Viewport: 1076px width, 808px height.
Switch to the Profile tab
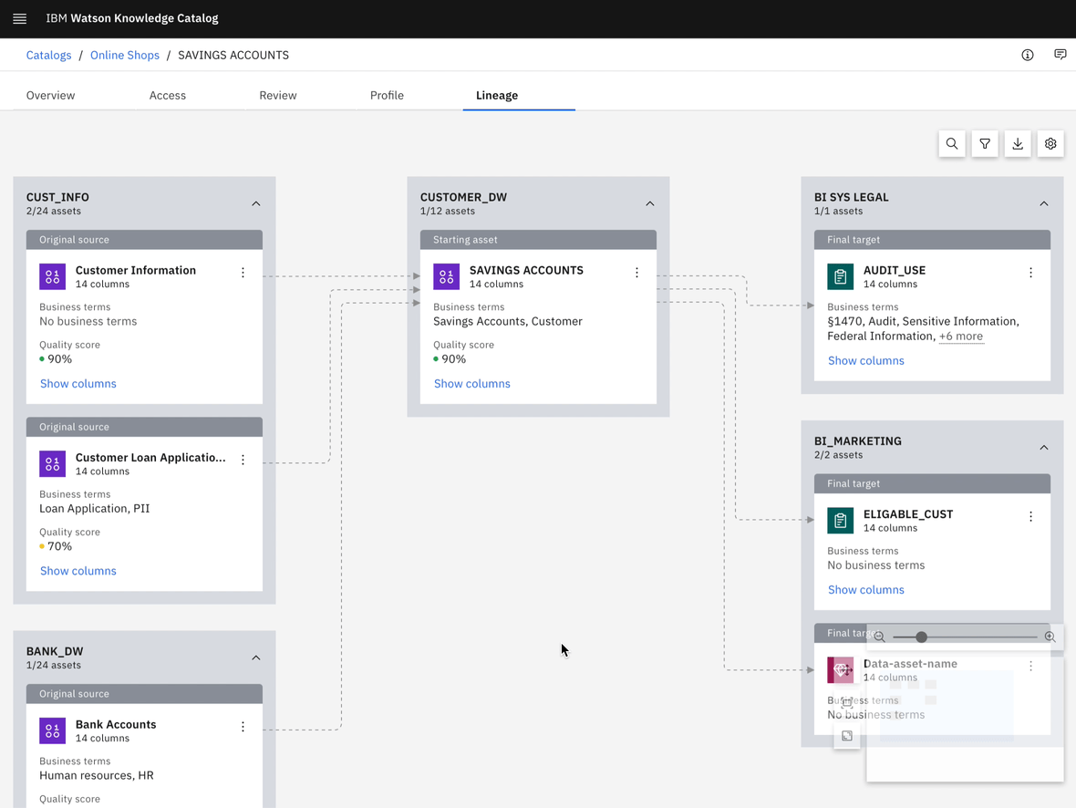[x=387, y=95]
